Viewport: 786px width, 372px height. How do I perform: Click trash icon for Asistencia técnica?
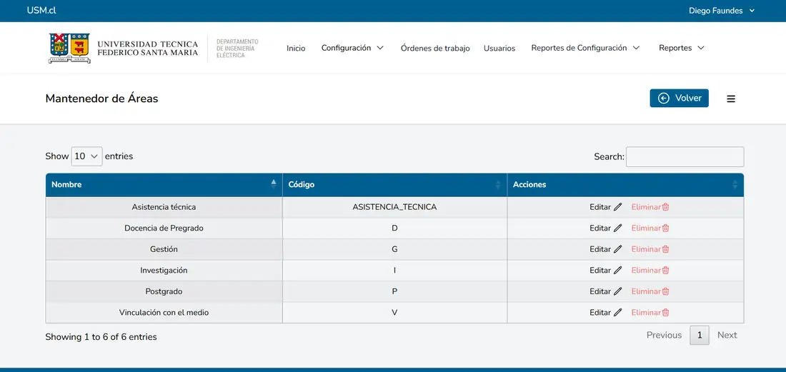(666, 207)
